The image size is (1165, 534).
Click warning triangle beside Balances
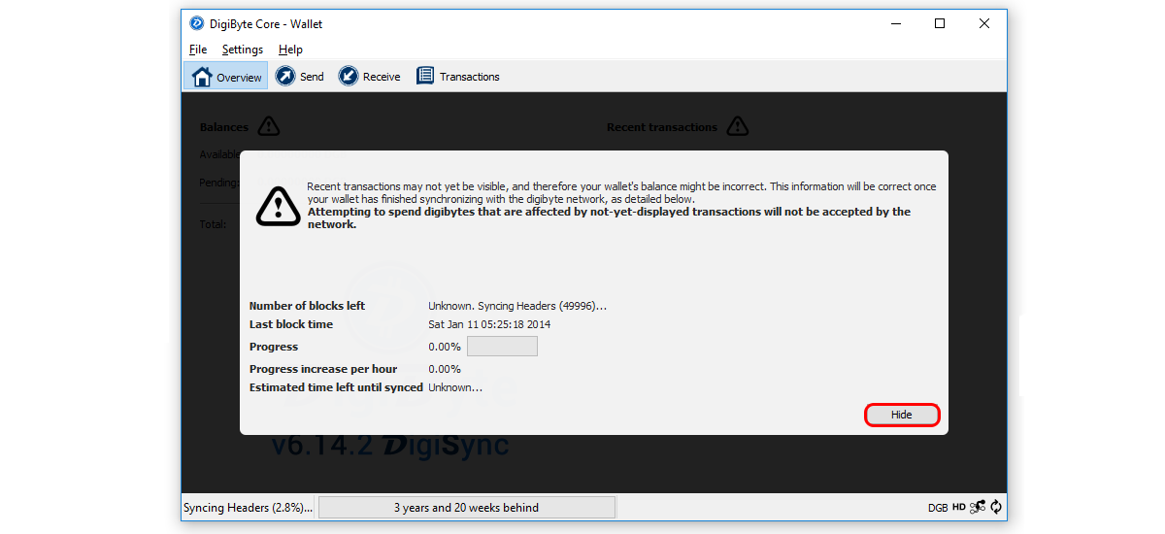pyautogui.click(x=269, y=126)
